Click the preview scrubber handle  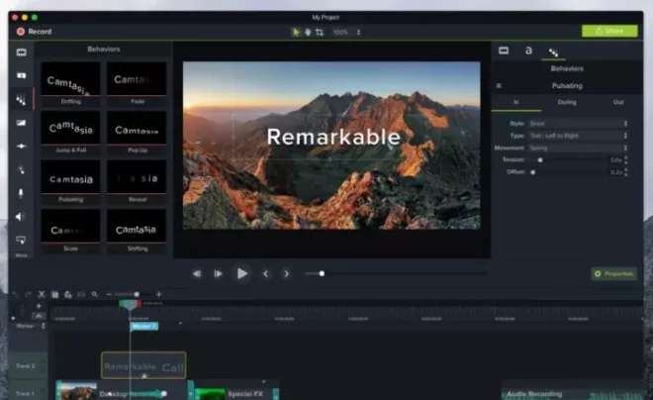(322, 273)
